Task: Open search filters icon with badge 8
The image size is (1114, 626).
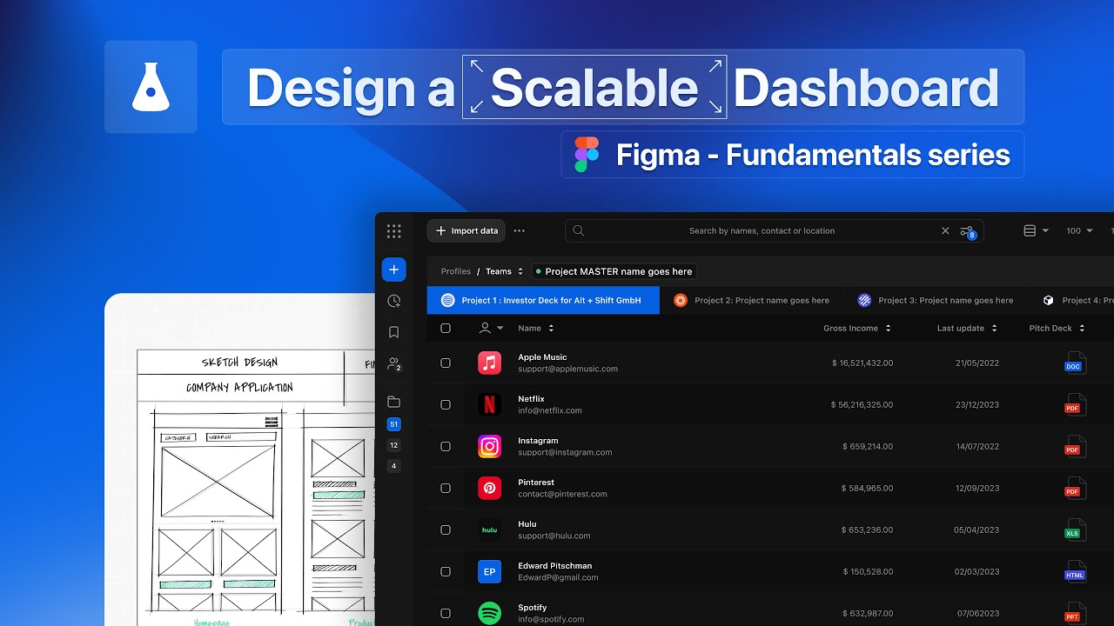Action: (968, 232)
